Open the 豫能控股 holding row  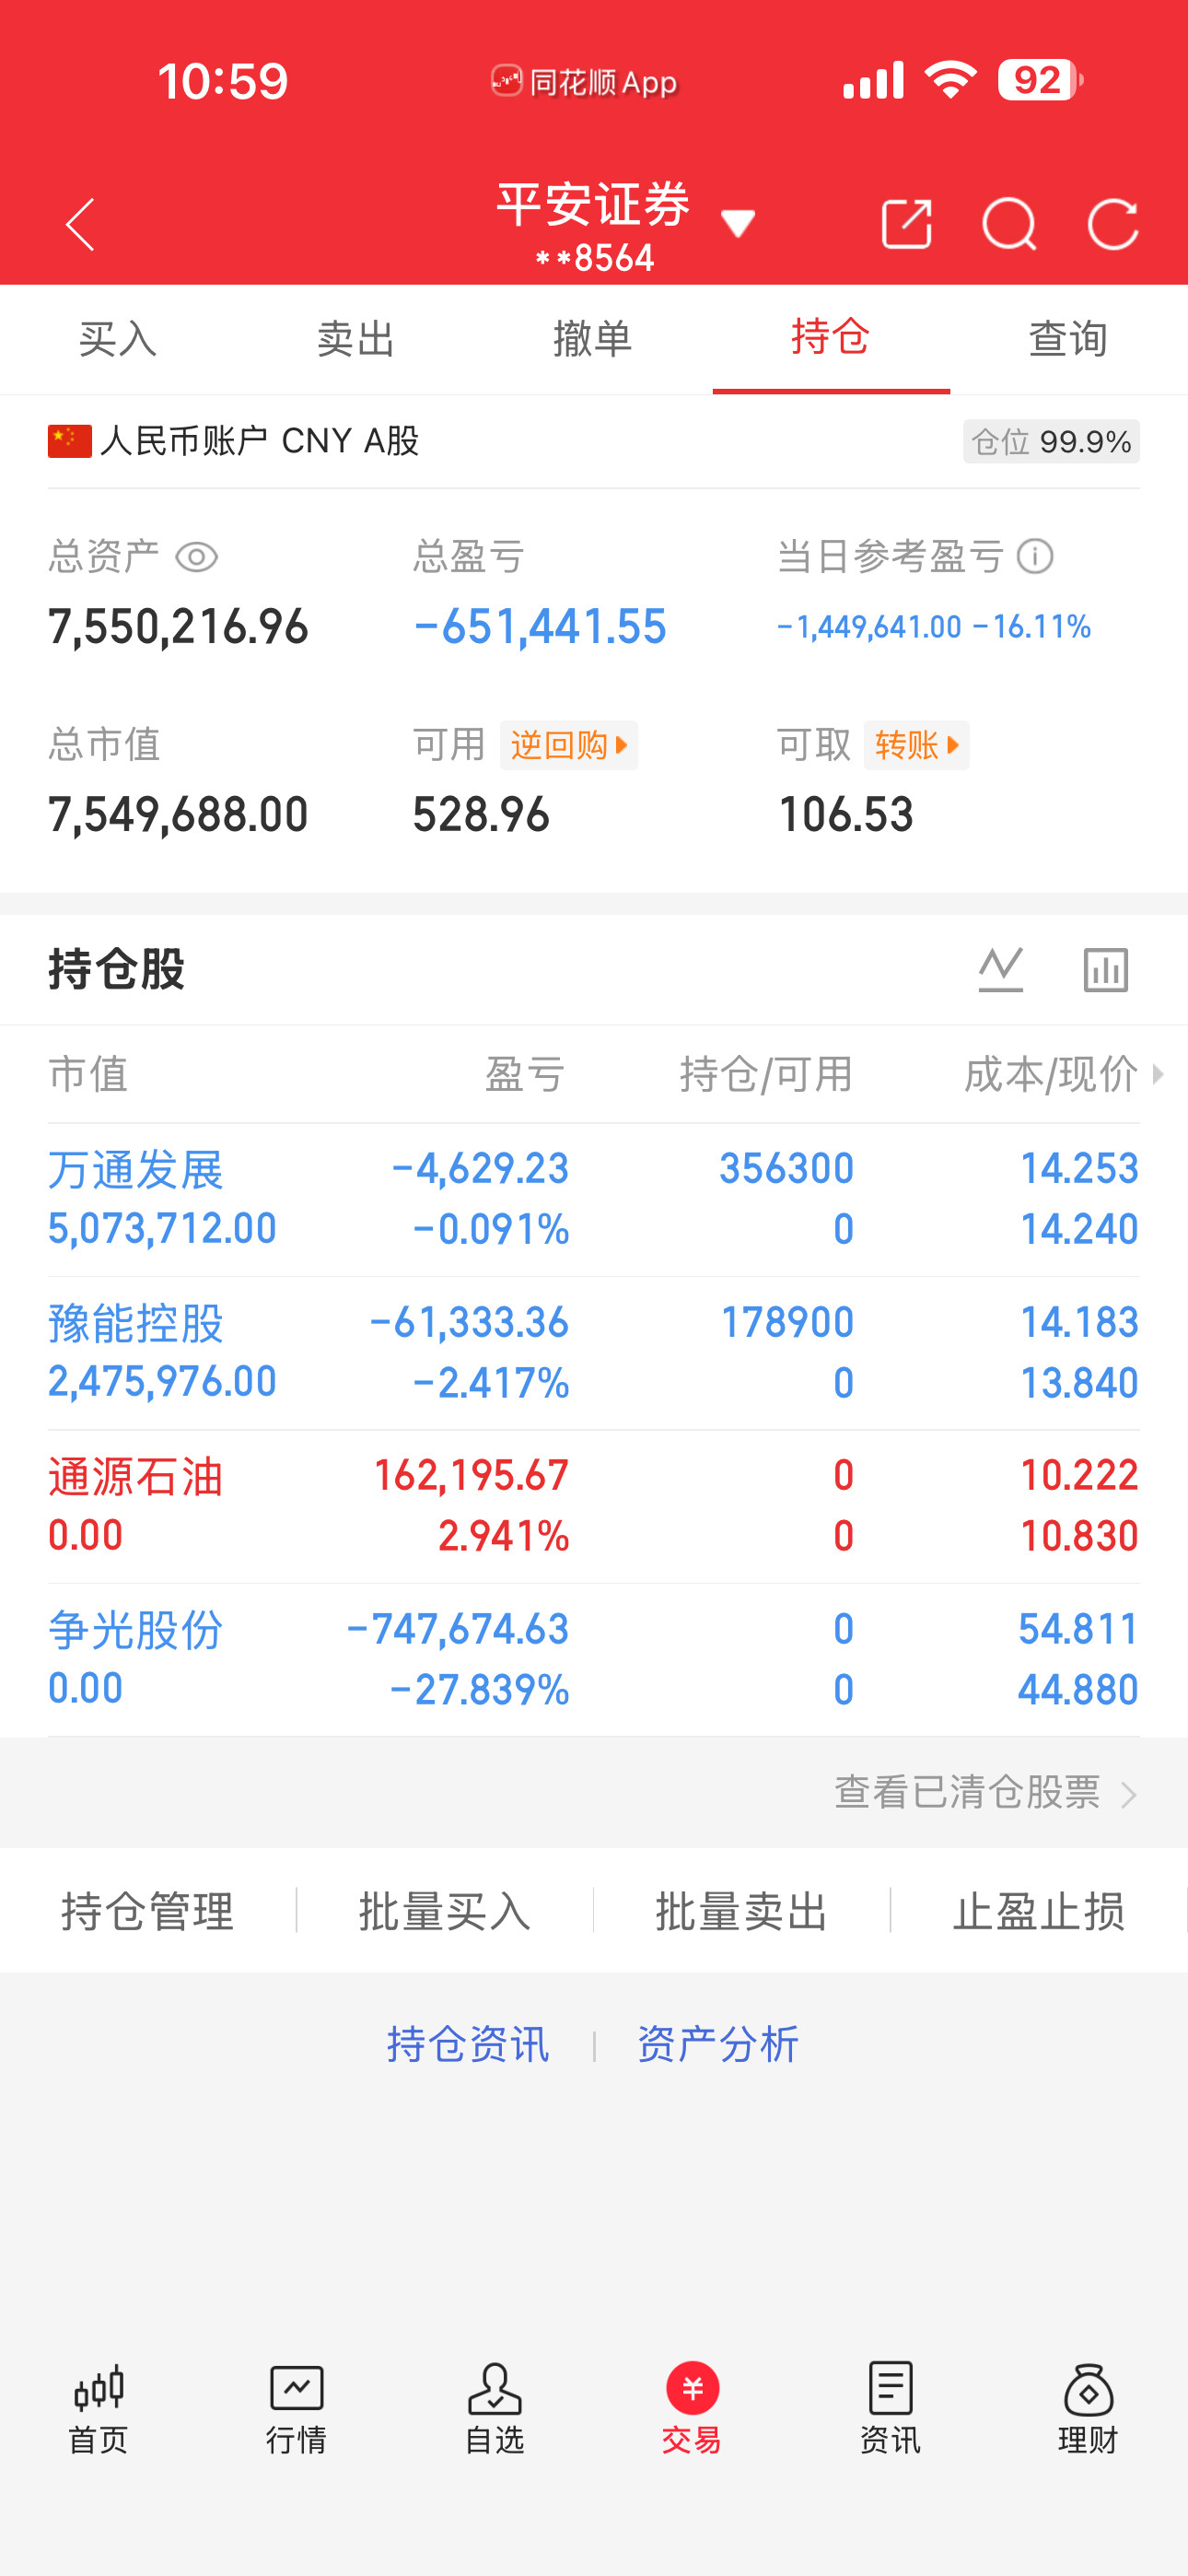(594, 1353)
